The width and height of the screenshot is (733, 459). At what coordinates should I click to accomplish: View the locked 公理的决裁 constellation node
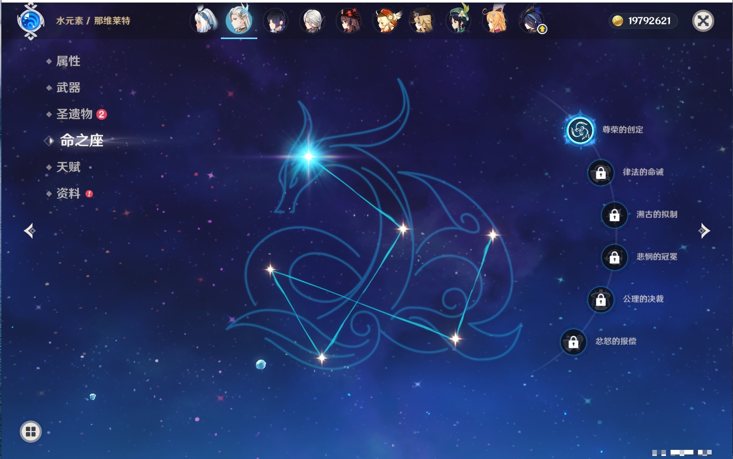point(601,300)
